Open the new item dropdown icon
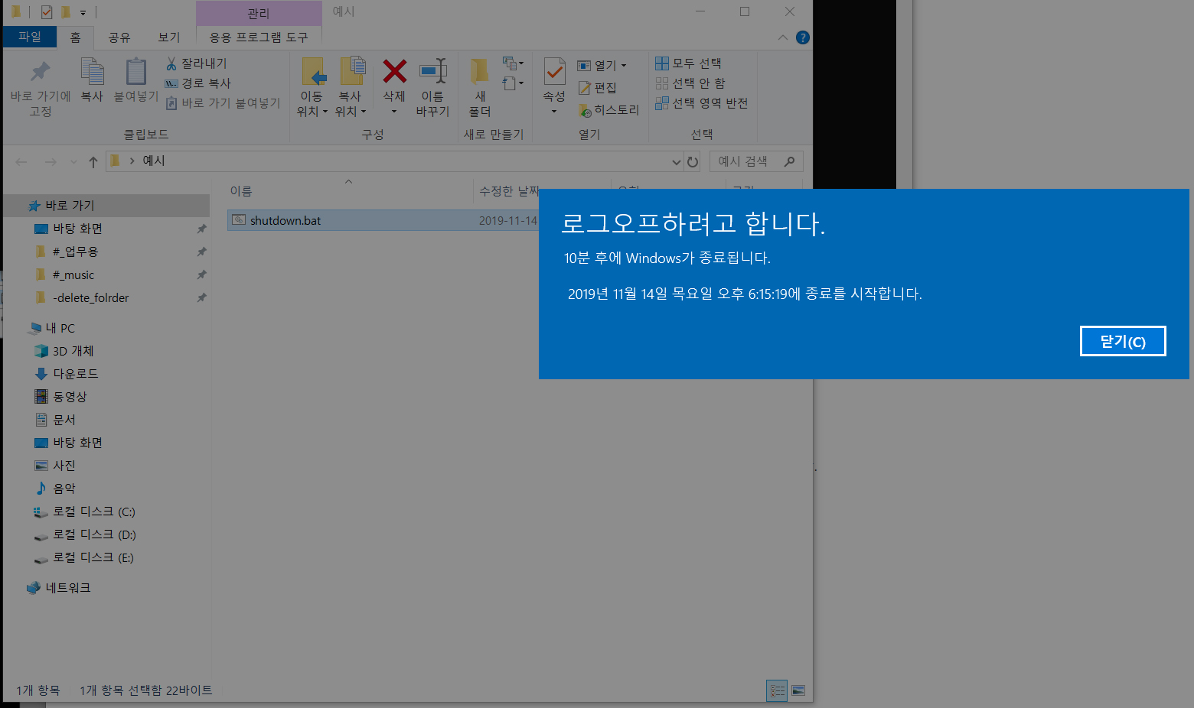The height and width of the screenshot is (708, 1194). (513, 63)
